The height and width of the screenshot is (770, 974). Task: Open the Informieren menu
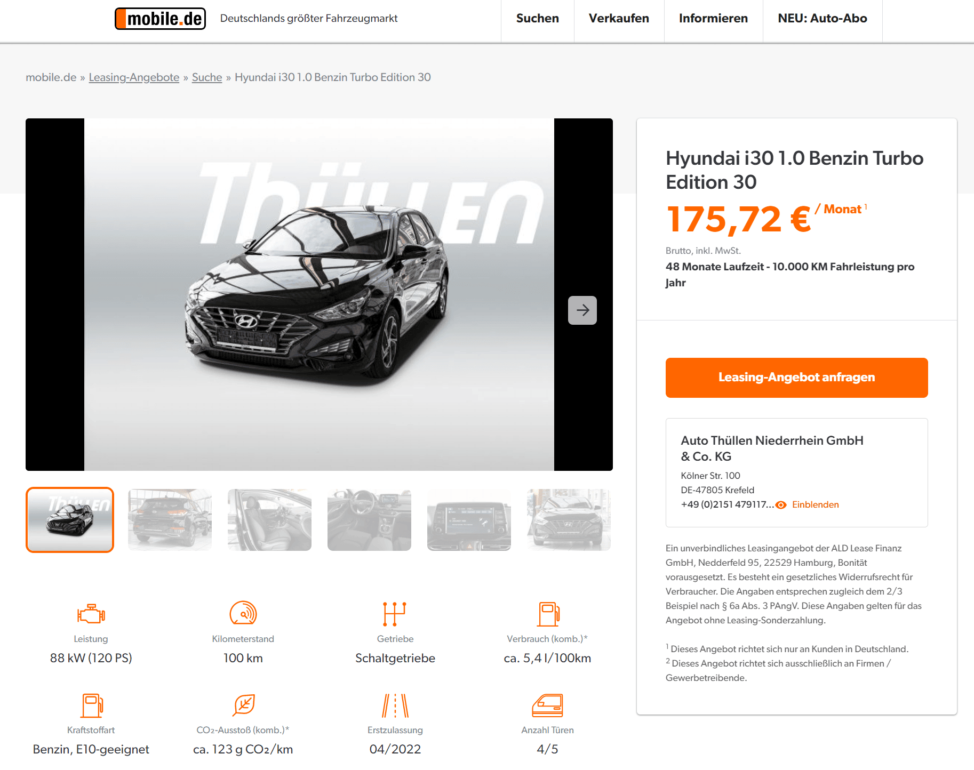pyautogui.click(x=713, y=19)
